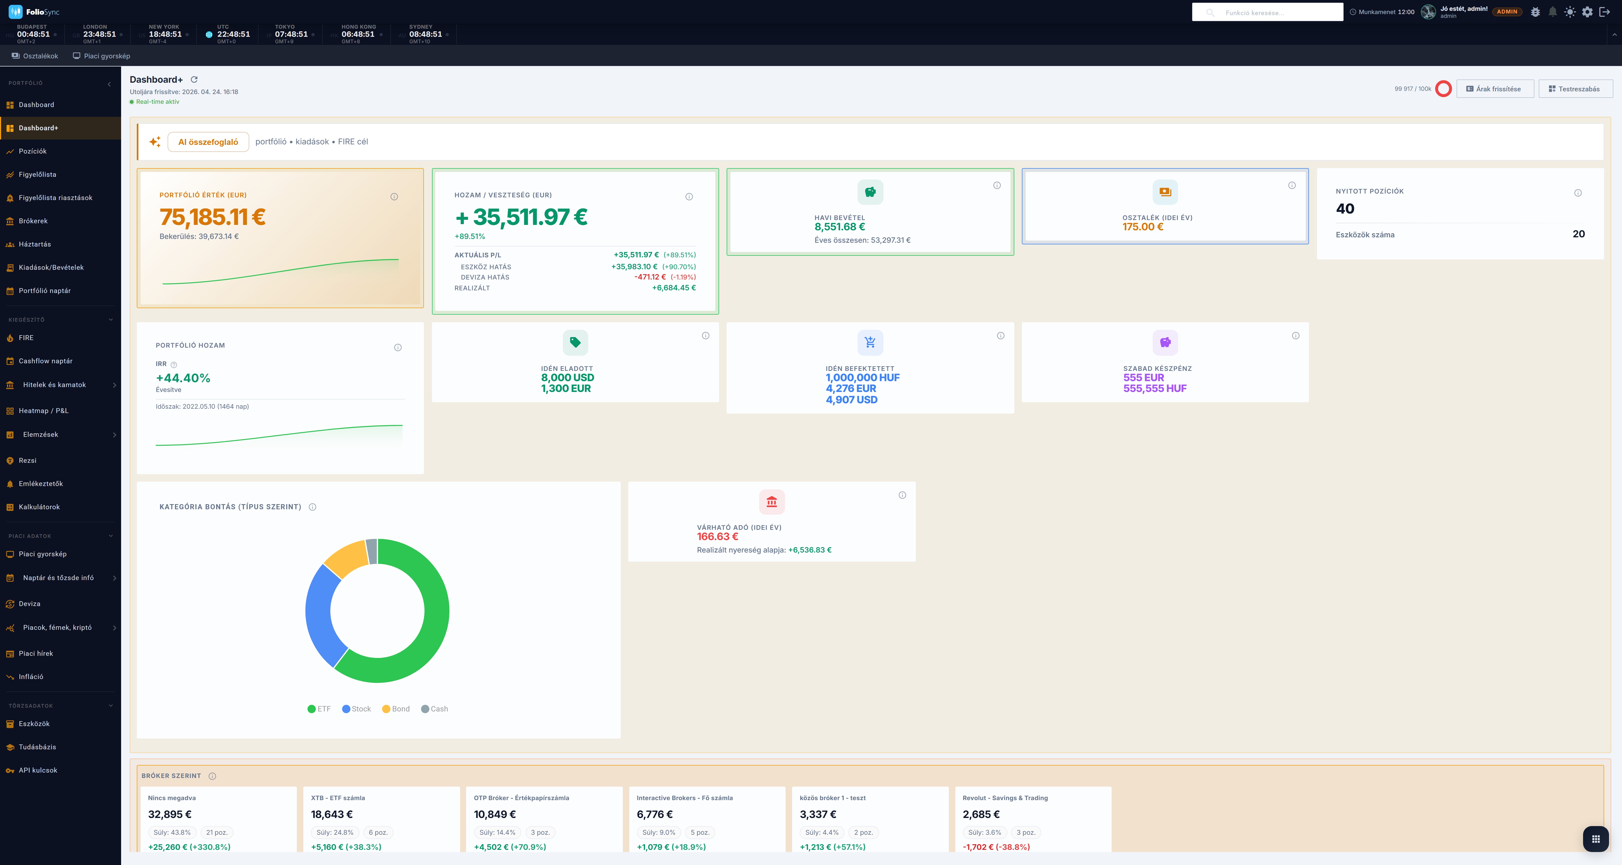Click the cart icon above Idén befektetett
Screen dimensions: 1622x865
pos(870,342)
